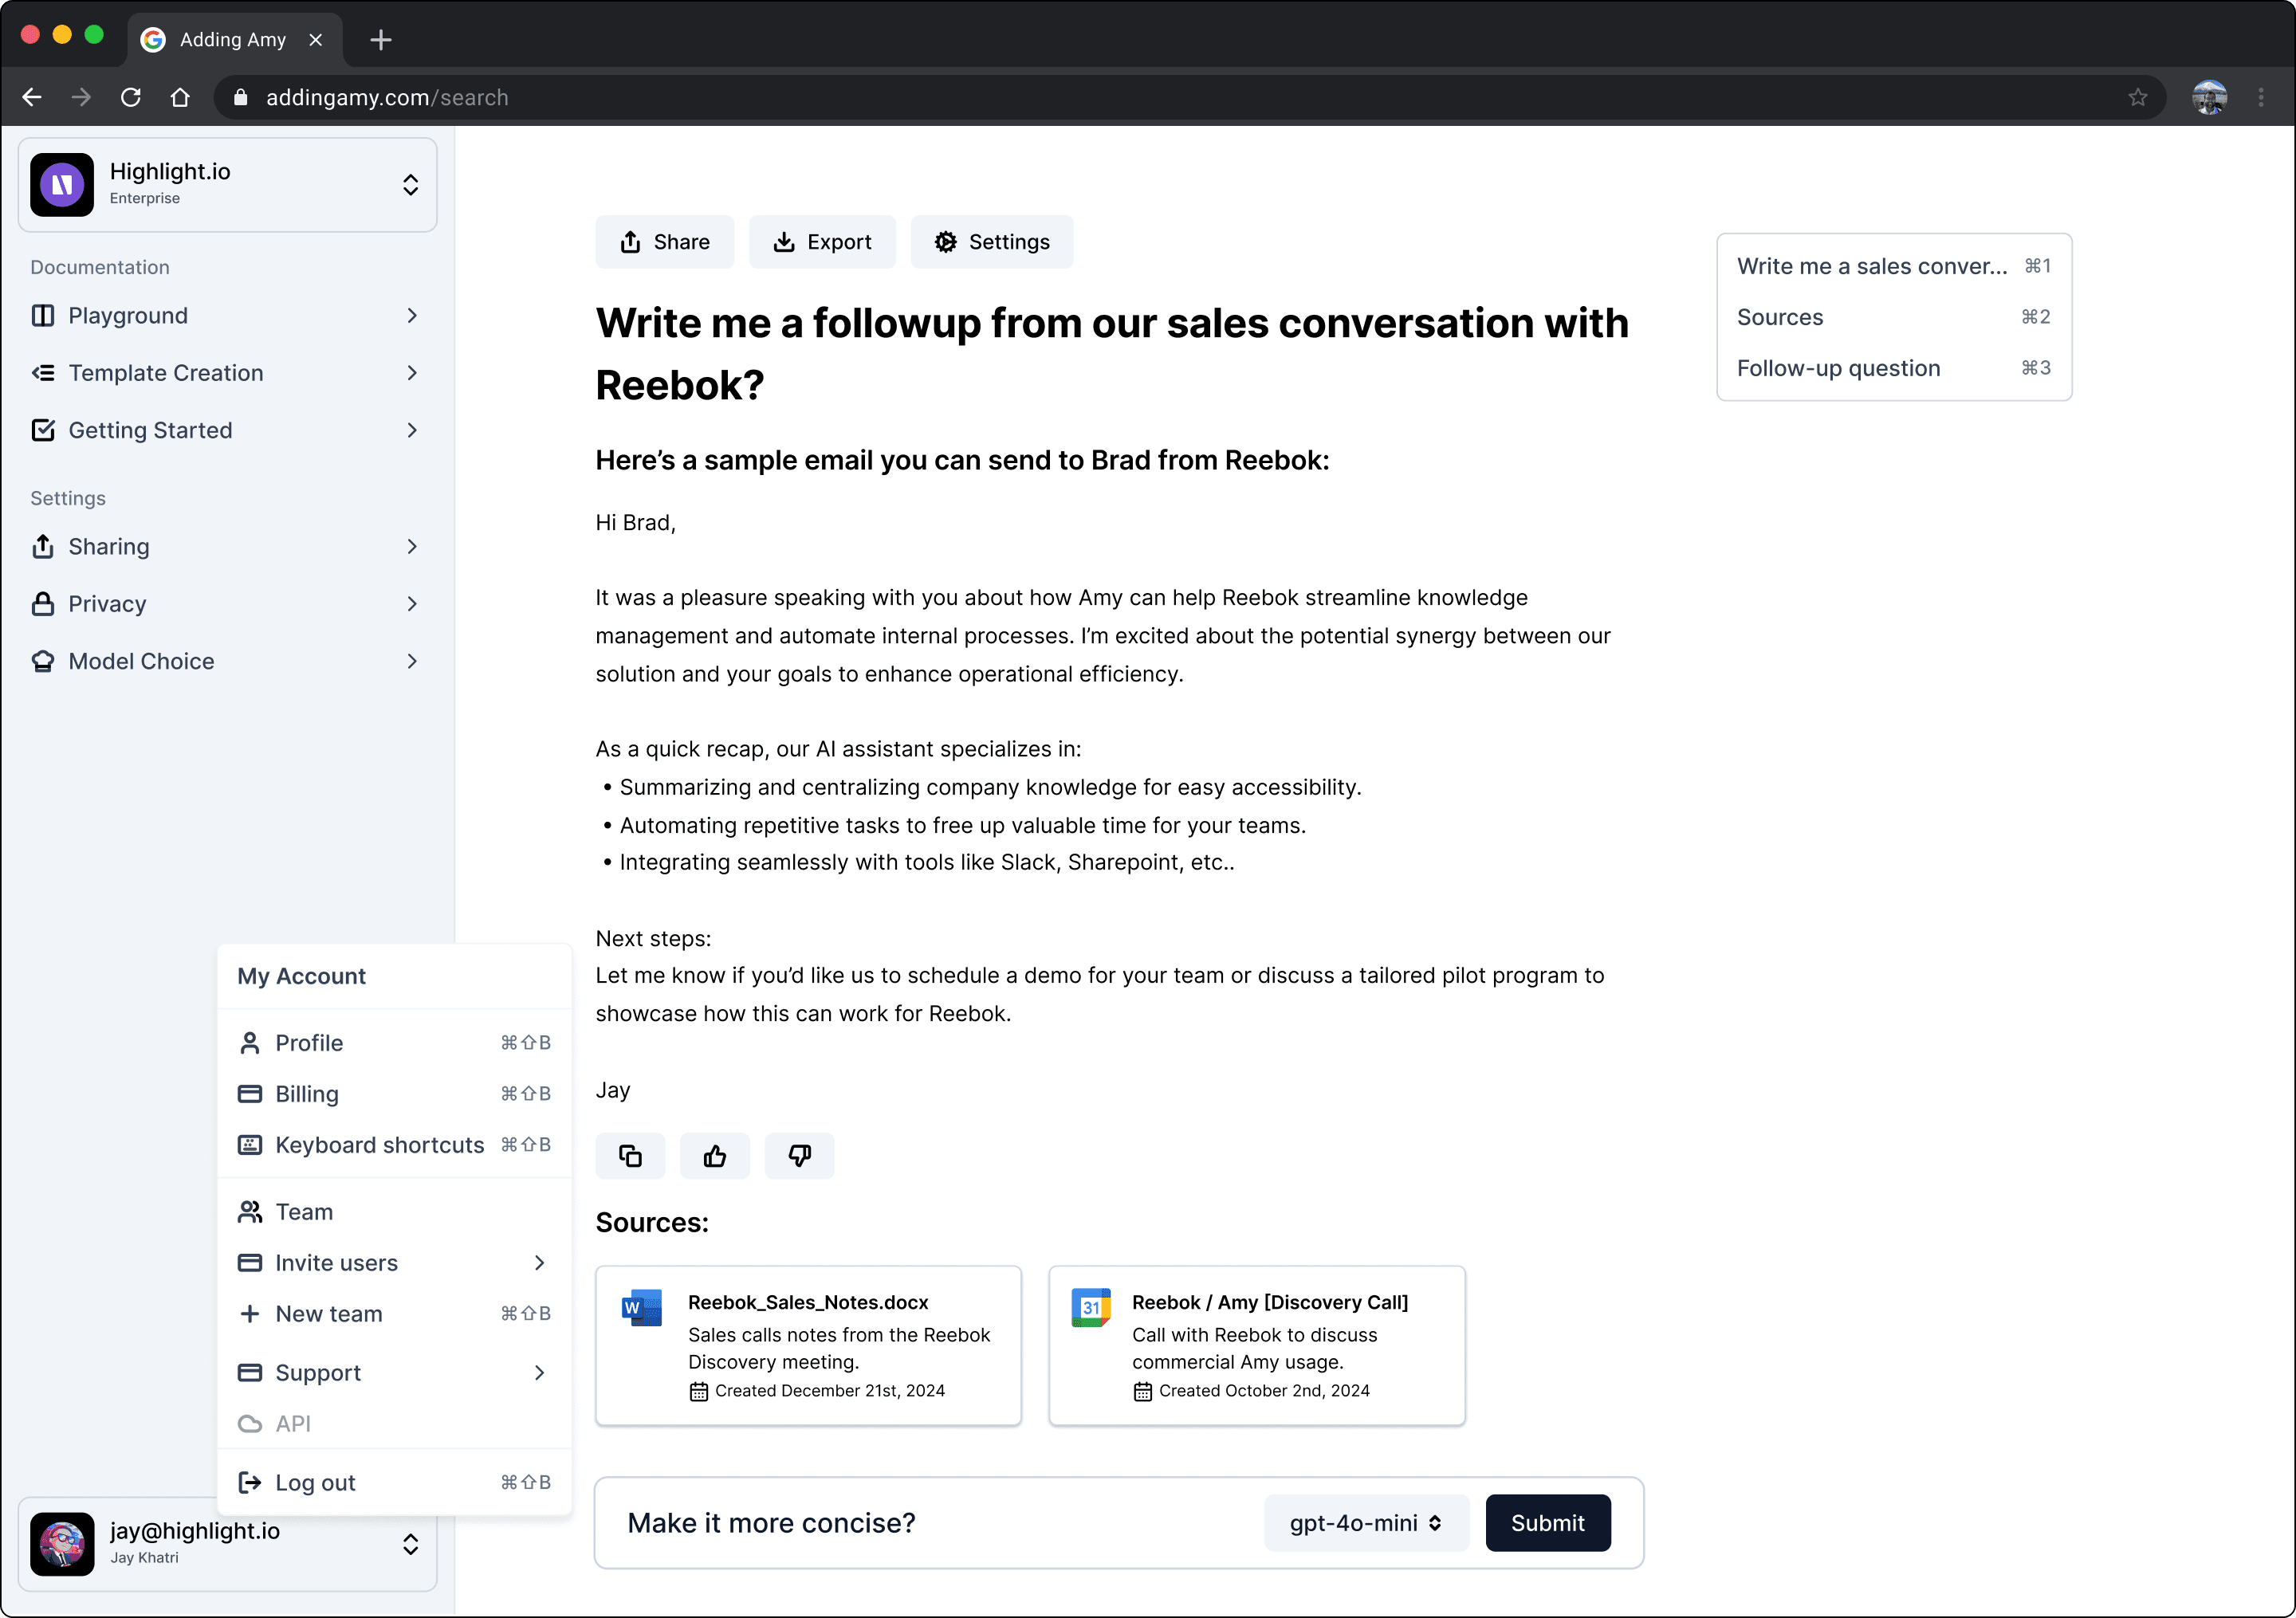The image size is (2296, 1618).
Task: Submit the follow-up prompt
Action: (x=1547, y=1522)
